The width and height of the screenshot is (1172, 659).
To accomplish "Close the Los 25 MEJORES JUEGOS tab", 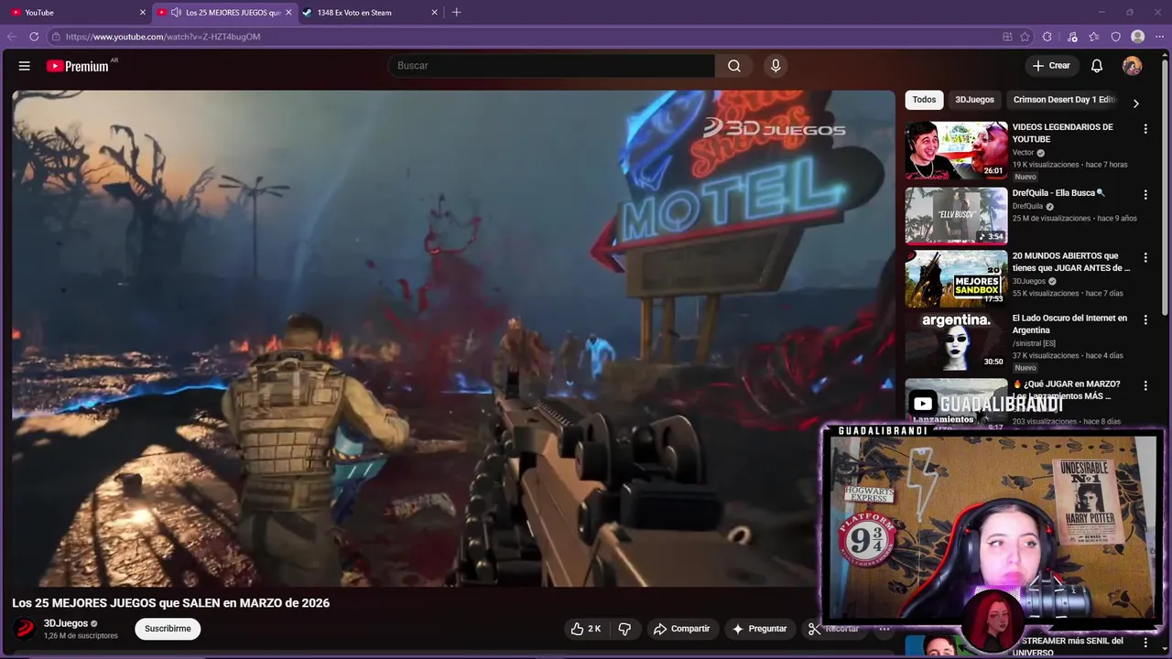I will [x=288, y=13].
